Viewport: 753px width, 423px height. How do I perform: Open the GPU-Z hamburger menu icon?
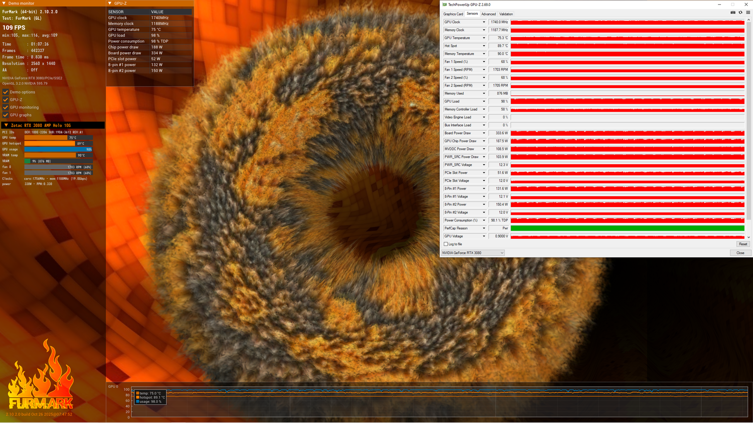pyautogui.click(x=748, y=12)
